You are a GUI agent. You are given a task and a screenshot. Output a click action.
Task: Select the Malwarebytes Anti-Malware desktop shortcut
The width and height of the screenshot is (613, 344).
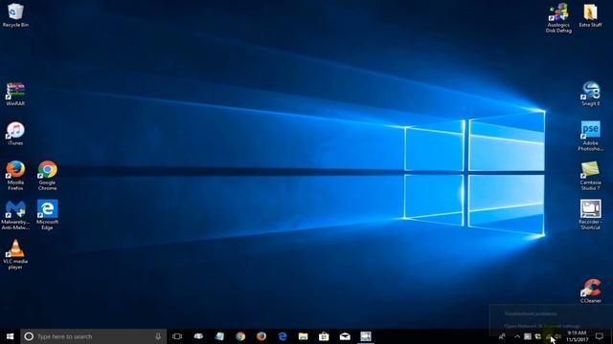click(15, 215)
